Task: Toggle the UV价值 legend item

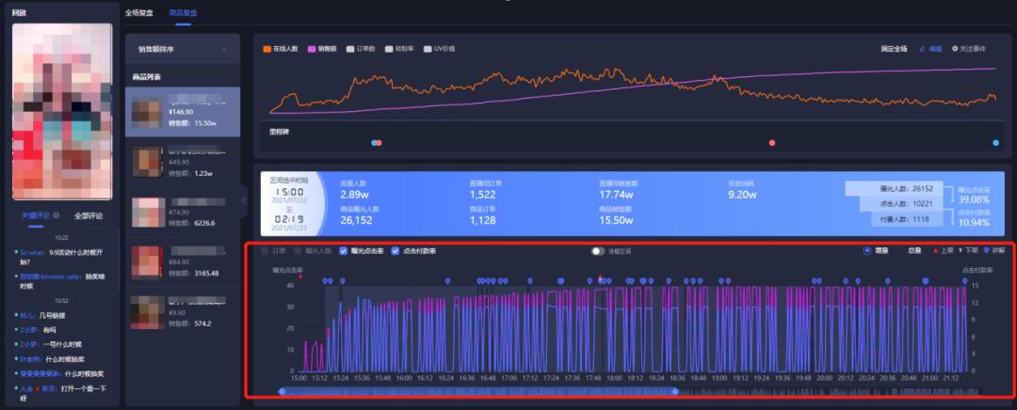Action: [439, 49]
